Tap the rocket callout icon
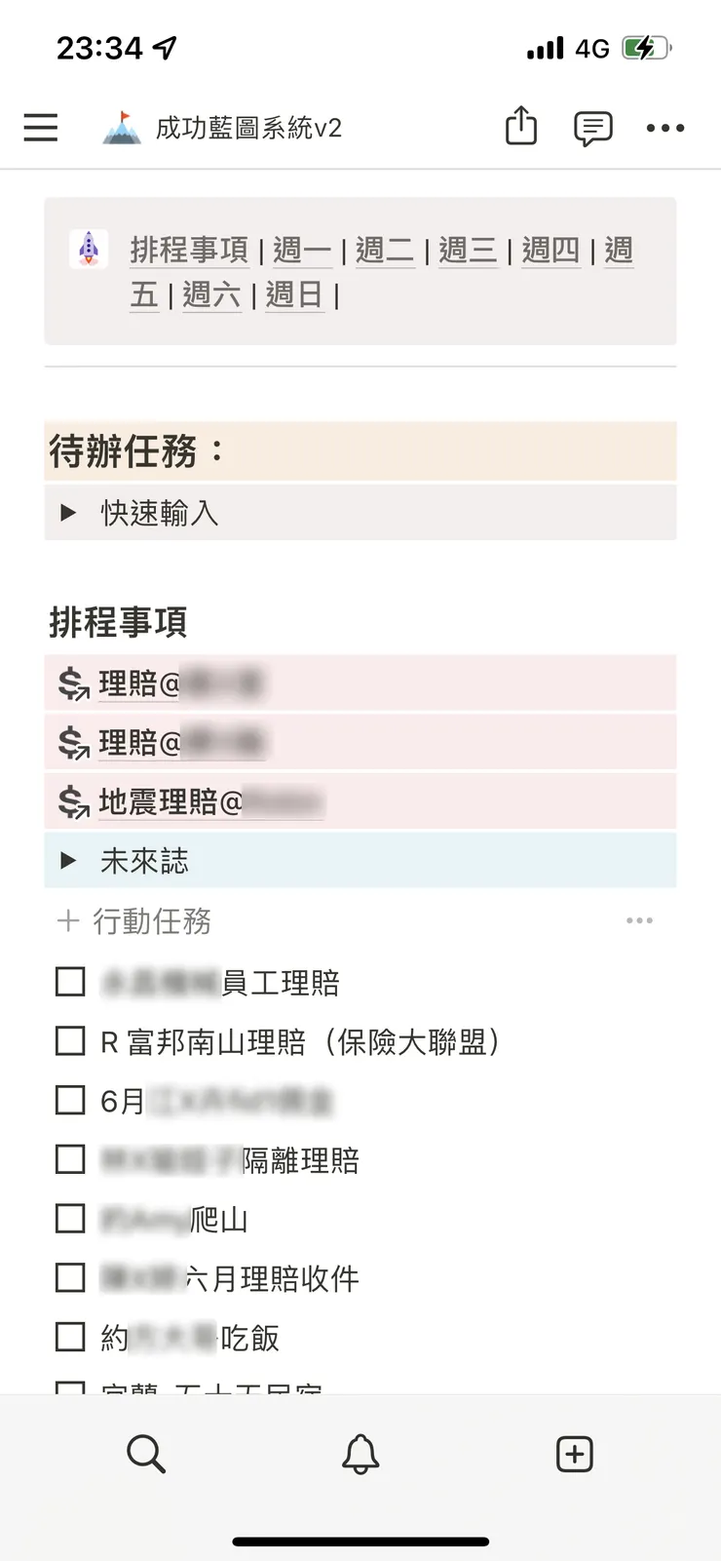 click(x=89, y=250)
